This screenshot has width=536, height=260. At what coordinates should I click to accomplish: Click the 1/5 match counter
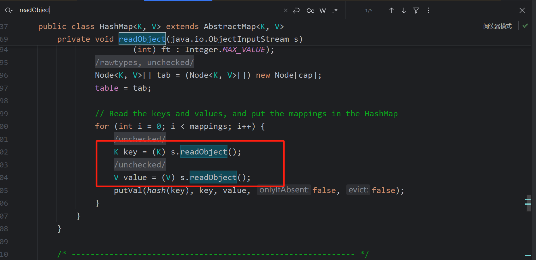point(369,11)
